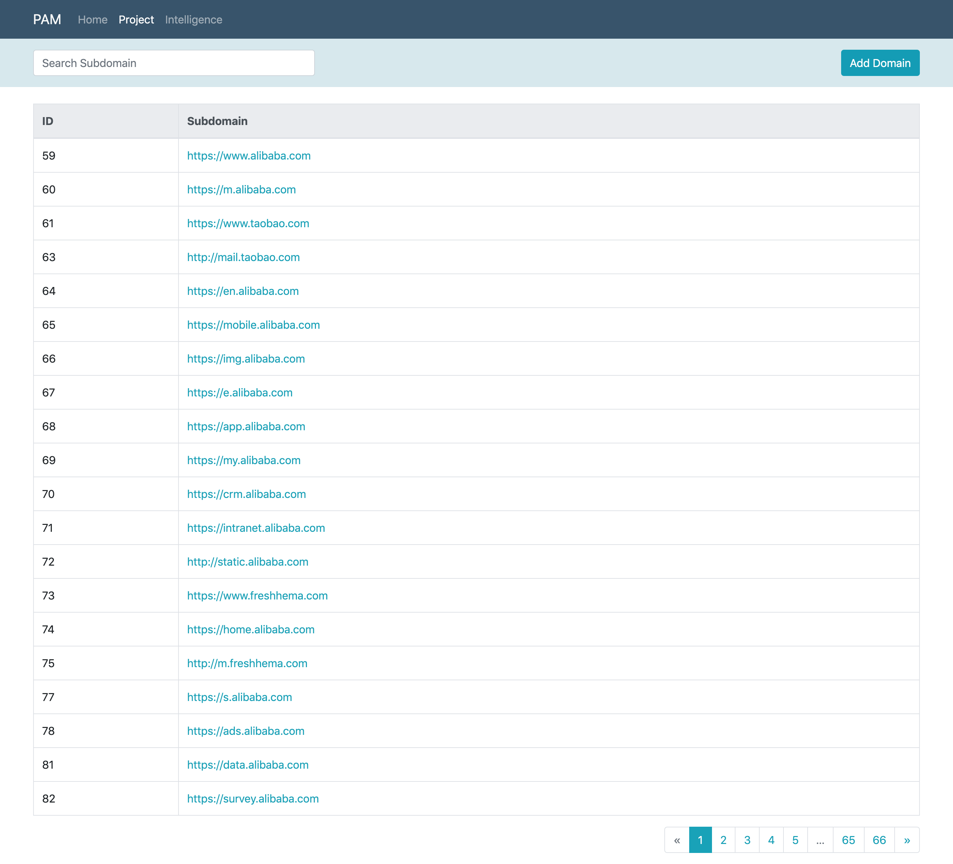The width and height of the screenshot is (953, 864).
Task: Open https://intranet.alibaba.com link
Action: (x=256, y=528)
